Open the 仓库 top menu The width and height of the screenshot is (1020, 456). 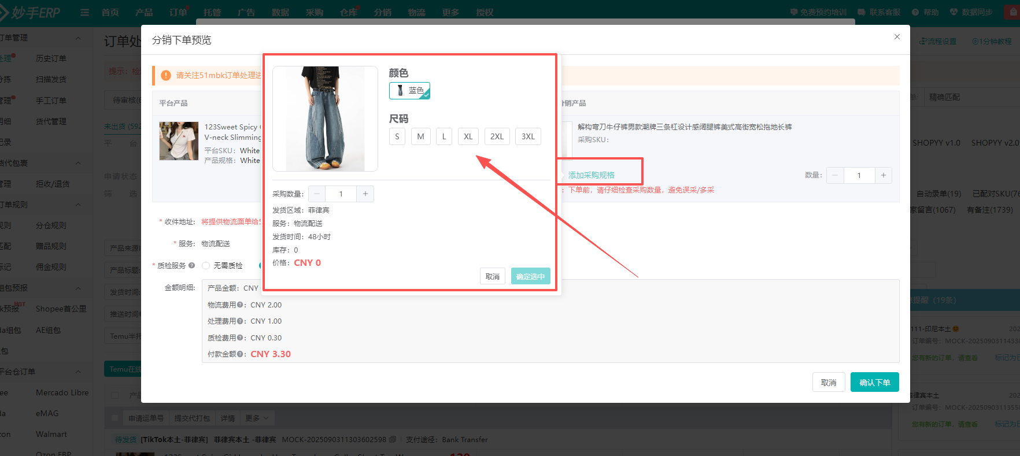(349, 12)
